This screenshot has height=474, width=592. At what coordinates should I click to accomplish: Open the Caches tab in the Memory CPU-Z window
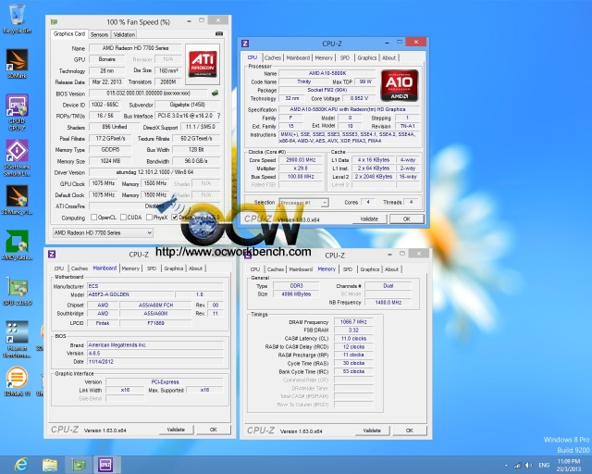click(x=276, y=269)
